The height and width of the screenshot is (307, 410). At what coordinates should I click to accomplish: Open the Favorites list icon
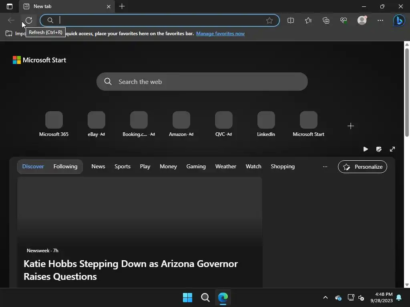308,20
